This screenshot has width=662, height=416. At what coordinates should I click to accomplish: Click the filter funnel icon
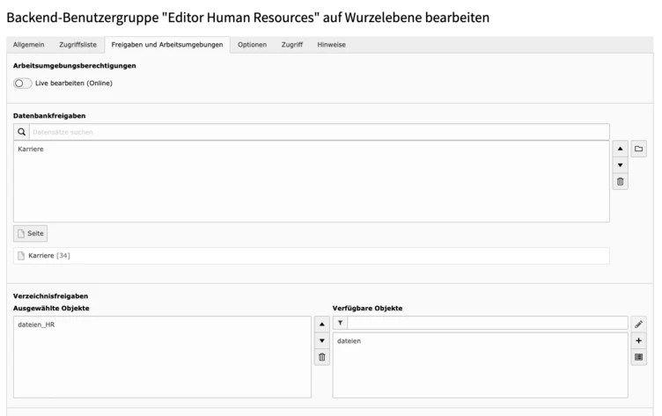pos(341,323)
